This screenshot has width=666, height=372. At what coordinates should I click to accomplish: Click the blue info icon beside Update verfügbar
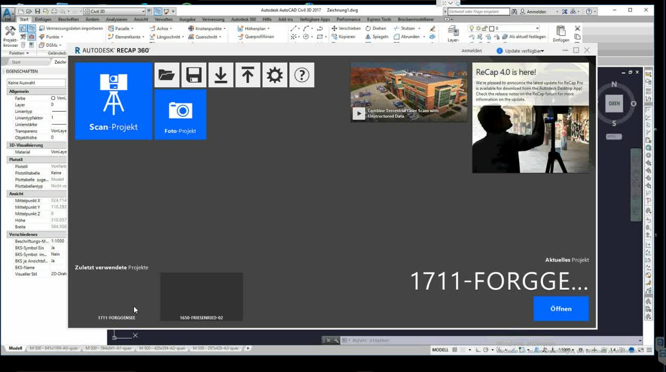tap(499, 51)
